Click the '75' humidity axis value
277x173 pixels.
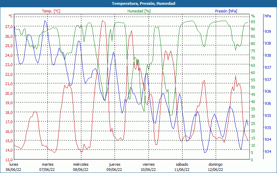pos(253,51)
